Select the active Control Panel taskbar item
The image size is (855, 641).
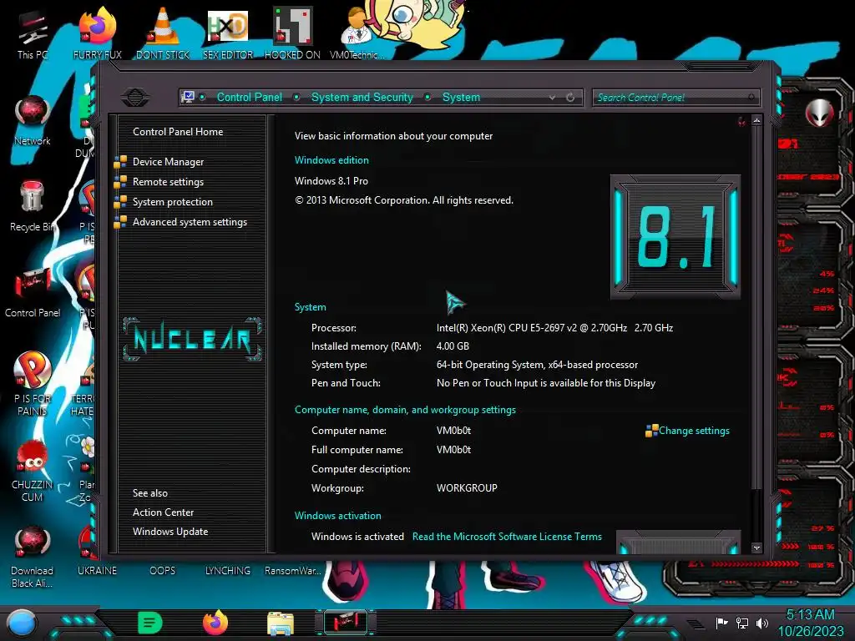[346, 623]
